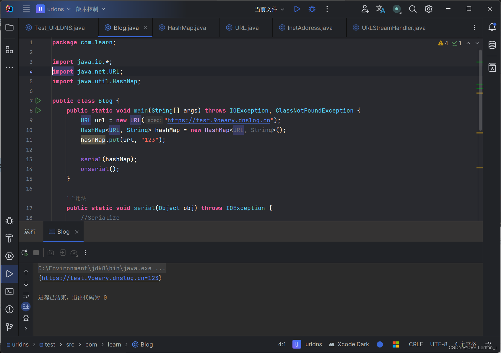Image resolution: width=501 pixels, height=353 pixels.
Task: Click the editor vertical scrollbar
Action: tap(480, 90)
